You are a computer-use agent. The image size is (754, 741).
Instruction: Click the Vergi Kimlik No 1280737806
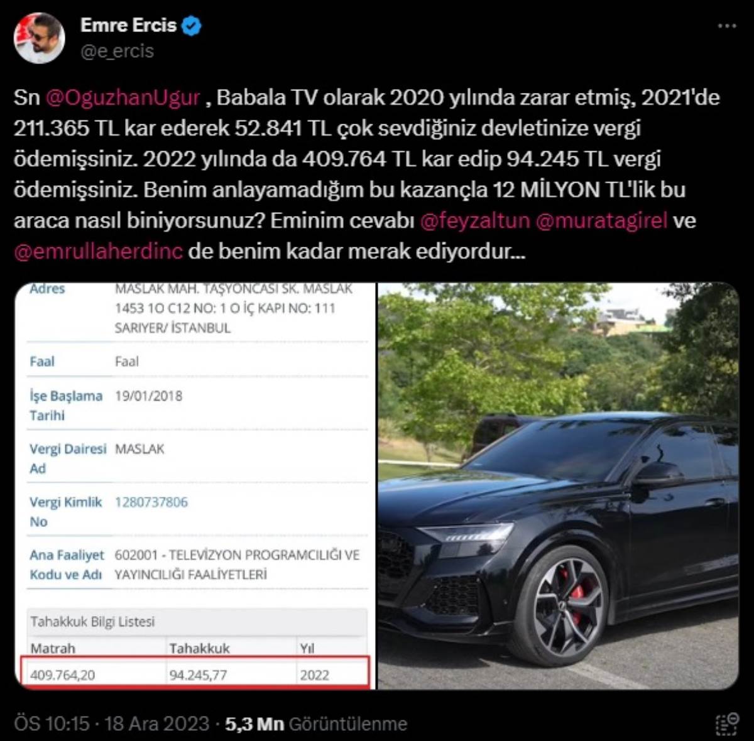151,502
